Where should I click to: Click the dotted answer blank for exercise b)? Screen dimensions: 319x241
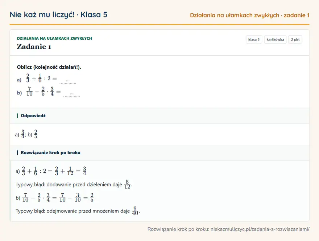72,94
